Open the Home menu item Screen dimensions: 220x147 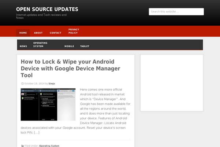click(x=23, y=33)
